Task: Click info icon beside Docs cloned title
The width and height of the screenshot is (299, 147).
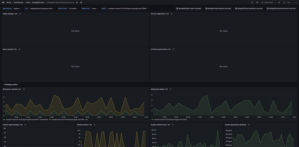Action: click(20, 49)
